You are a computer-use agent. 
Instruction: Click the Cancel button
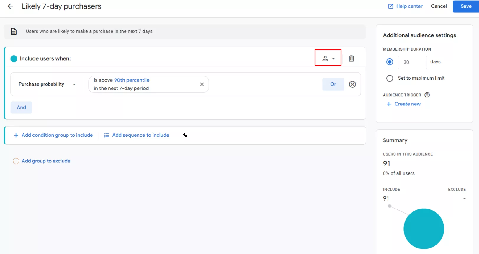(439, 6)
